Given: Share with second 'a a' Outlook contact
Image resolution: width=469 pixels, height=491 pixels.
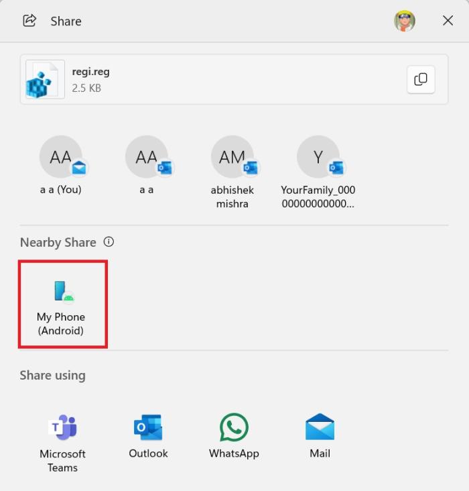Looking at the screenshot, I should [x=147, y=158].
